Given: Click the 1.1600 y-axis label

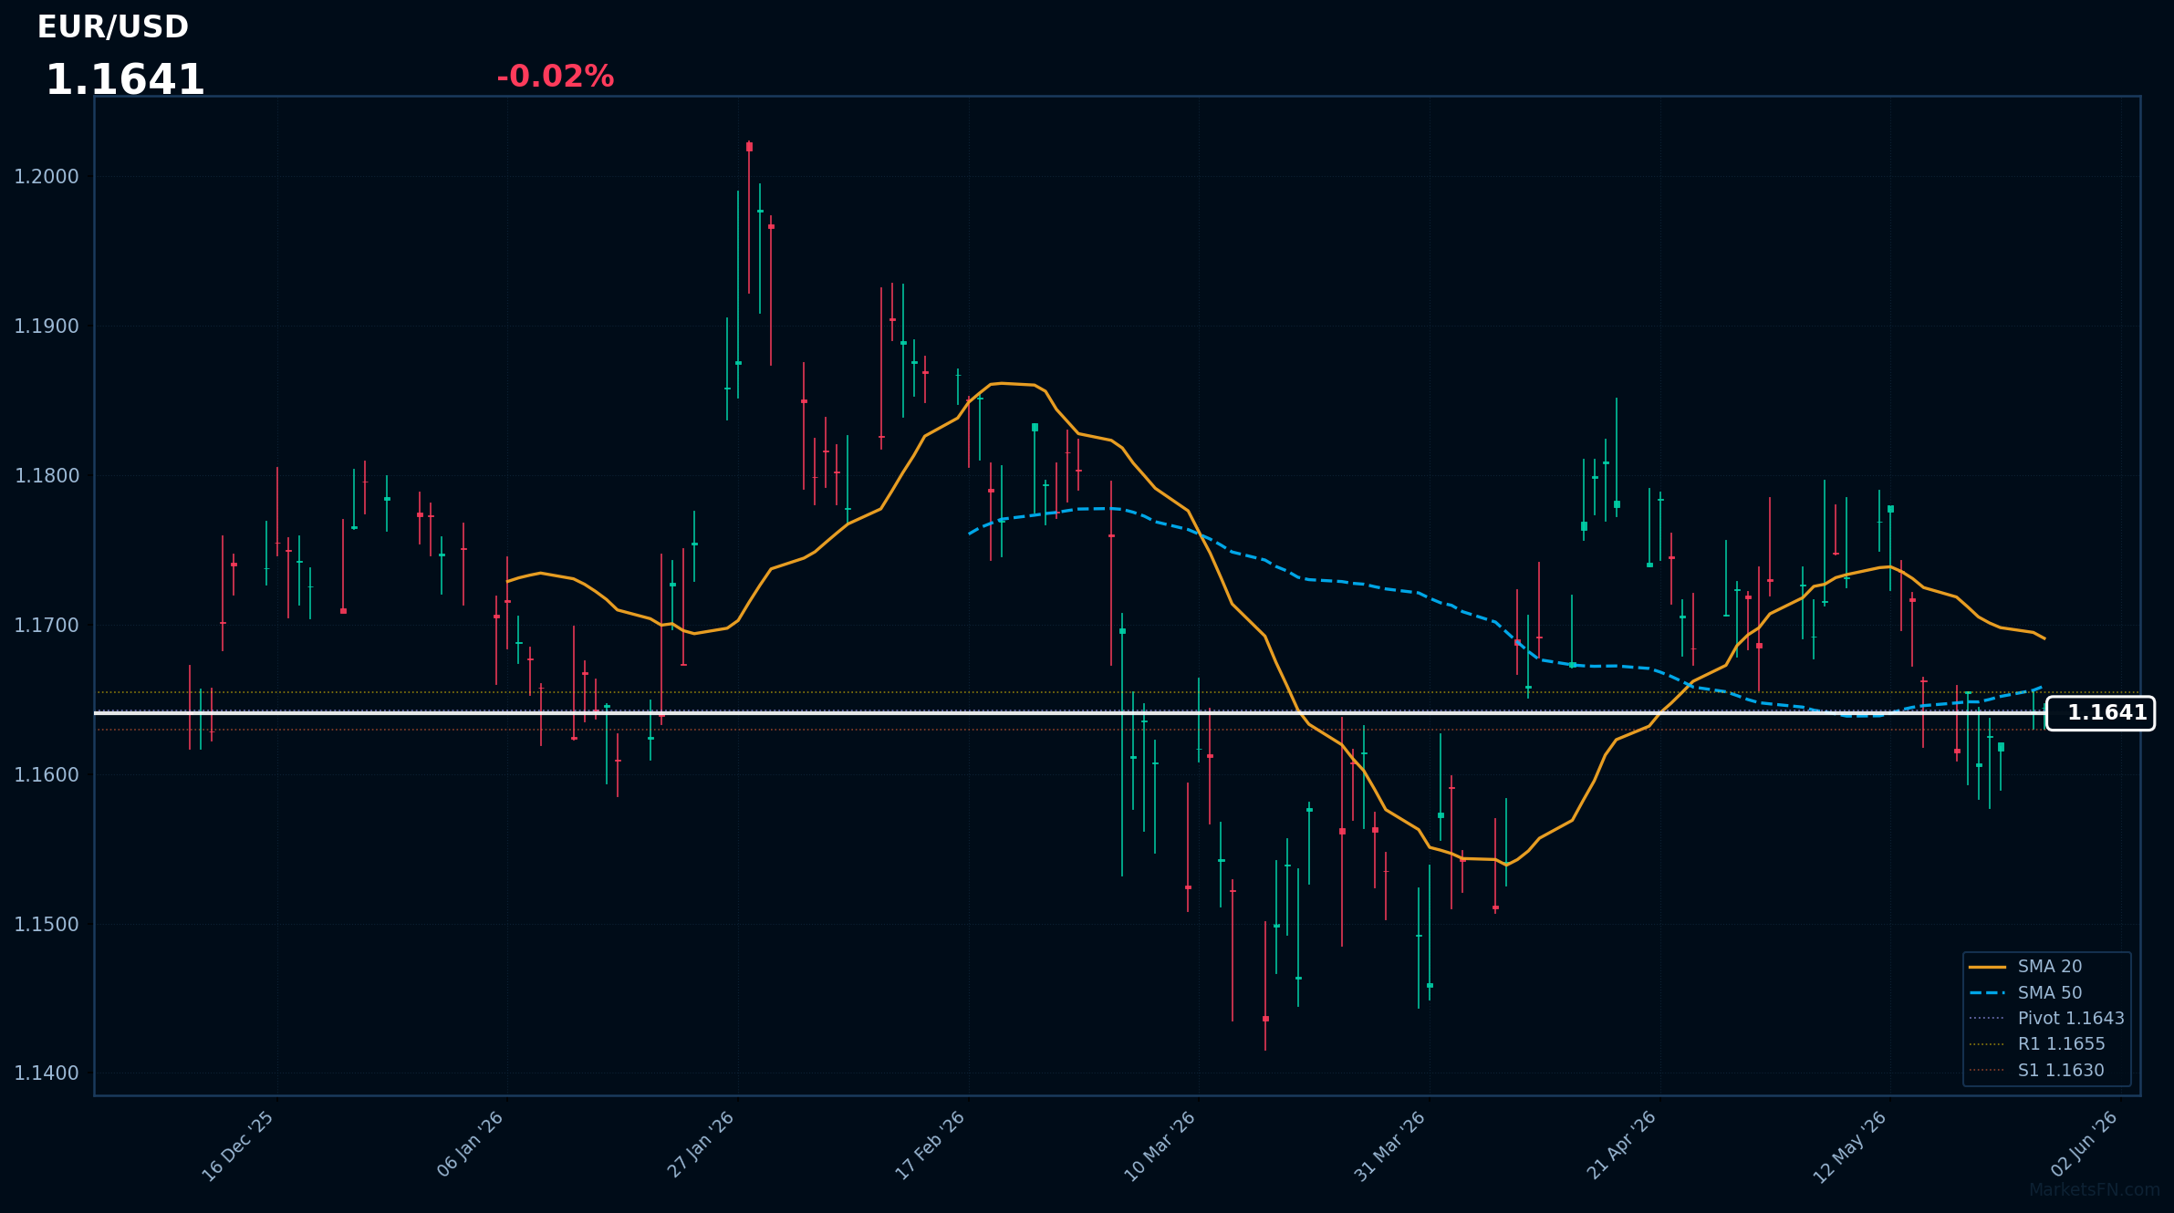Looking at the screenshot, I should (x=47, y=775).
